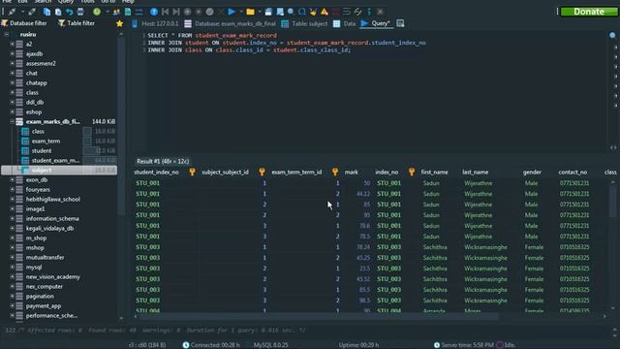Run the query with blue play icon
The width and height of the screenshot is (620, 349).
tap(232, 12)
